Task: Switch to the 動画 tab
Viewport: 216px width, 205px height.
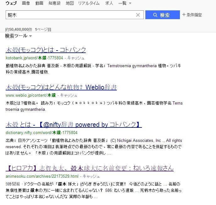Action: [x=39, y=3]
